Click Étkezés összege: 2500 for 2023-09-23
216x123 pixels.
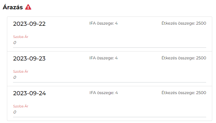184,58
